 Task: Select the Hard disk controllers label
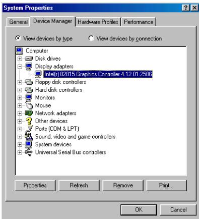click(x=58, y=90)
